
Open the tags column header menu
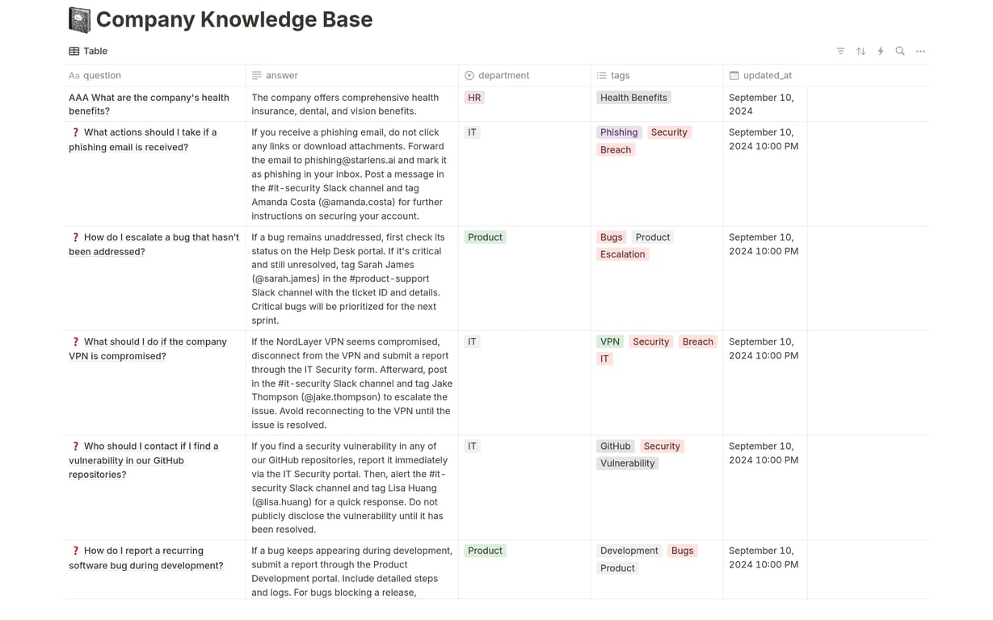point(657,75)
